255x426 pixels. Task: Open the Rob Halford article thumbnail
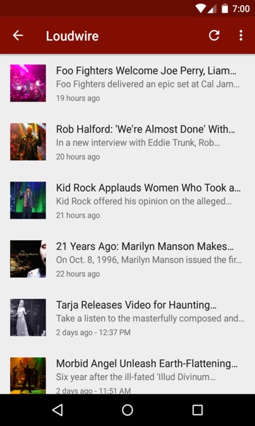click(x=28, y=142)
